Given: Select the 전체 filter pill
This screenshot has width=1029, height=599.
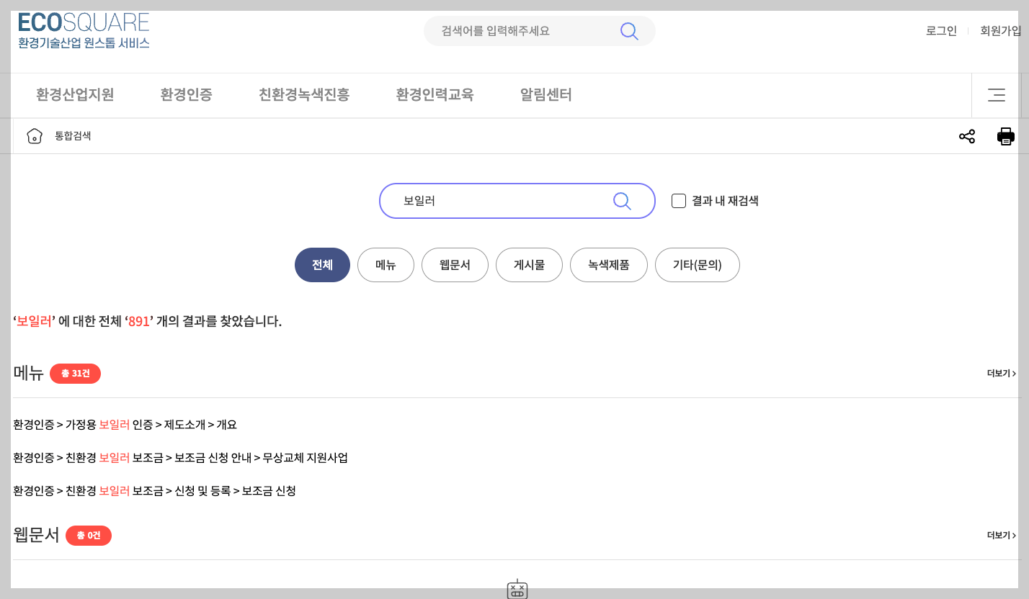Looking at the screenshot, I should [322, 265].
